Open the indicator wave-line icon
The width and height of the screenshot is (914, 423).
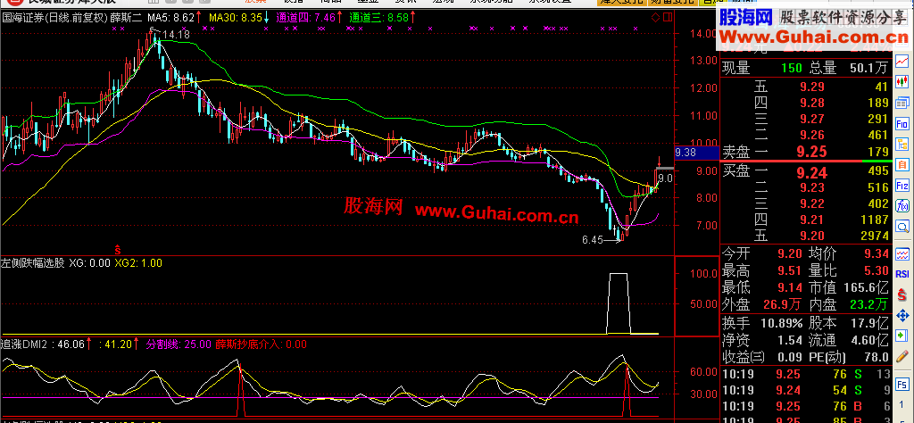(902, 254)
